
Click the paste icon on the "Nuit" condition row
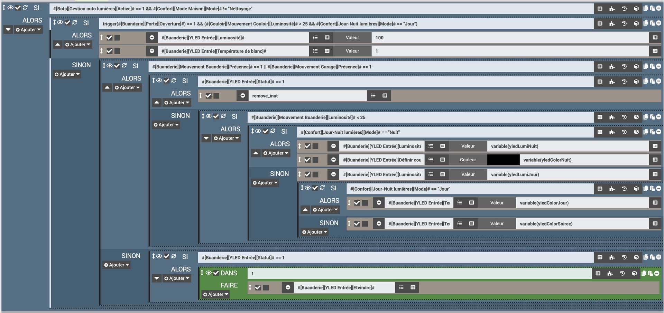click(652, 132)
